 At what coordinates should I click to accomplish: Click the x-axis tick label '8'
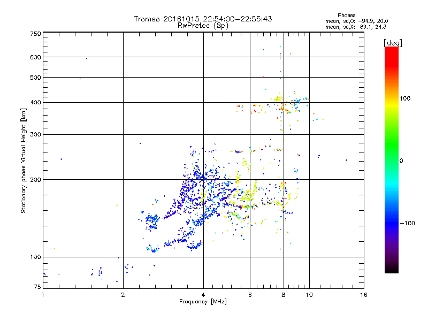pos(284,295)
